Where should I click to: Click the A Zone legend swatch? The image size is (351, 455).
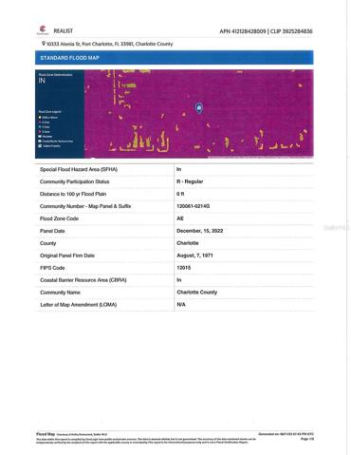tap(40, 122)
